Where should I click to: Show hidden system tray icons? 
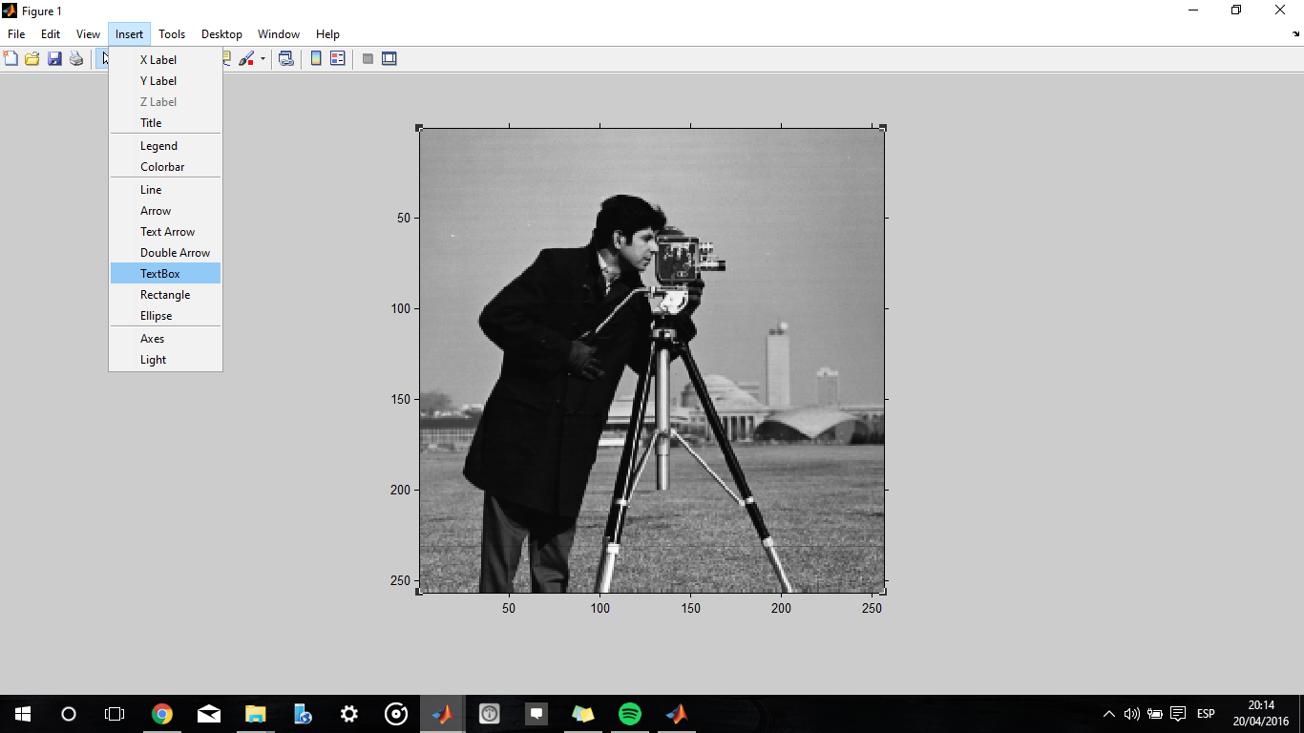click(x=1108, y=714)
